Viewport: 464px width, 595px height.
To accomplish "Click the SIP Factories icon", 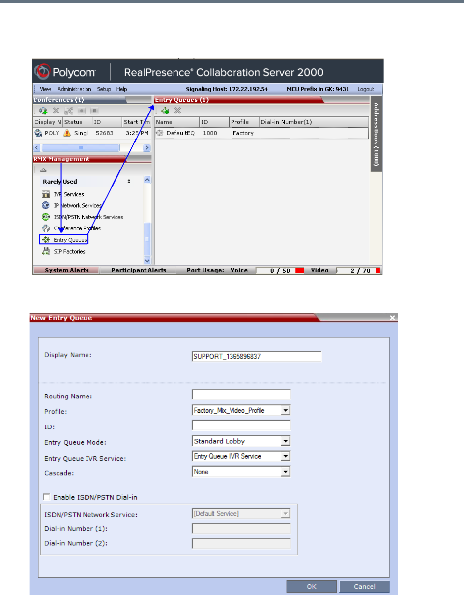I will [x=46, y=251].
